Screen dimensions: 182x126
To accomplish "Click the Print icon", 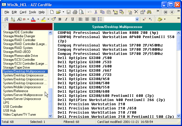I will click(x=75, y=12).
